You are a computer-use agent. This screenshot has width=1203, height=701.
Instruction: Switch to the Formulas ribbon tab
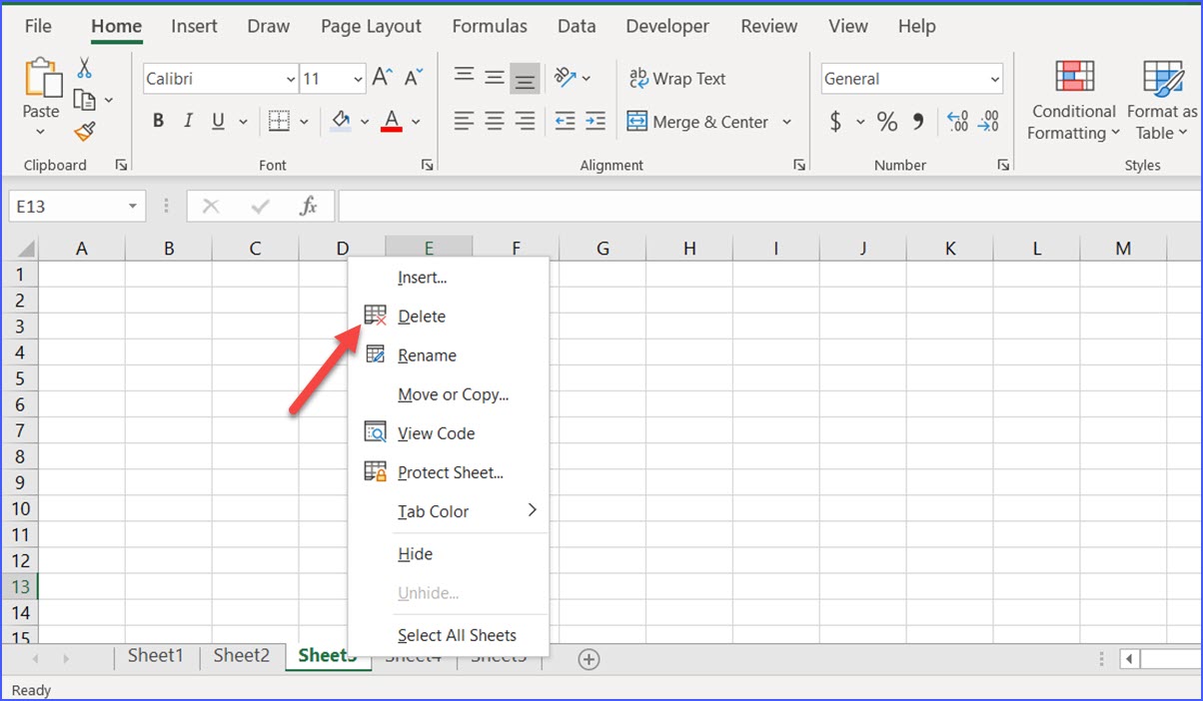pyautogui.click(x=490, y=27)
